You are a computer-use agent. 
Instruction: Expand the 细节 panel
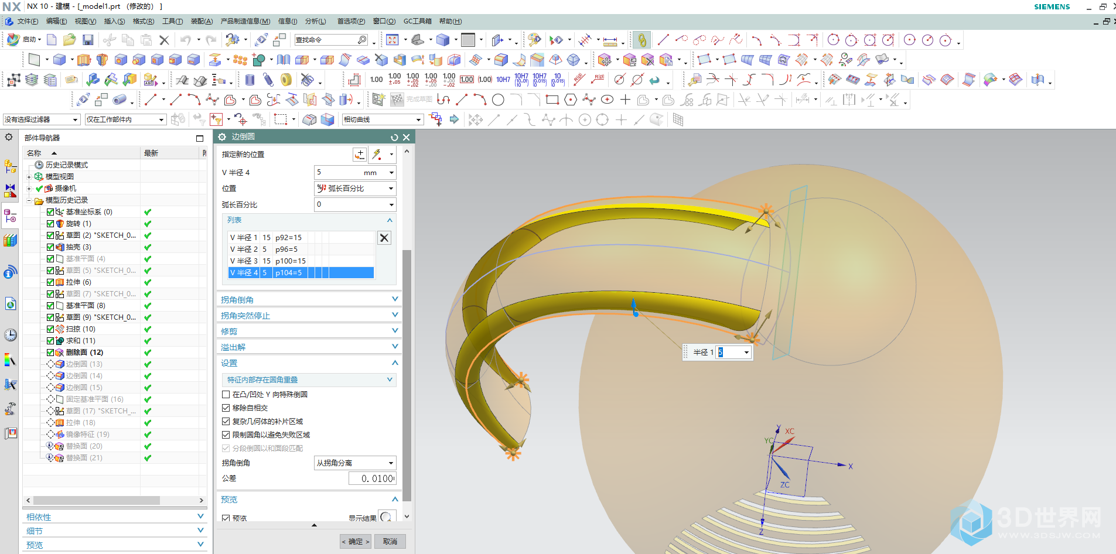pyautogui.click(x=115, y=531)
